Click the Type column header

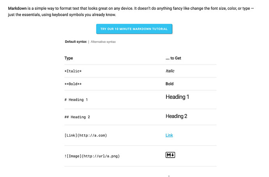point(69,58)
